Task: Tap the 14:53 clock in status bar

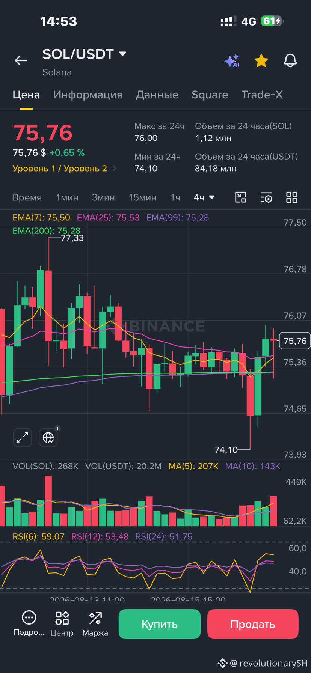Action: click(x=59, y=21)
